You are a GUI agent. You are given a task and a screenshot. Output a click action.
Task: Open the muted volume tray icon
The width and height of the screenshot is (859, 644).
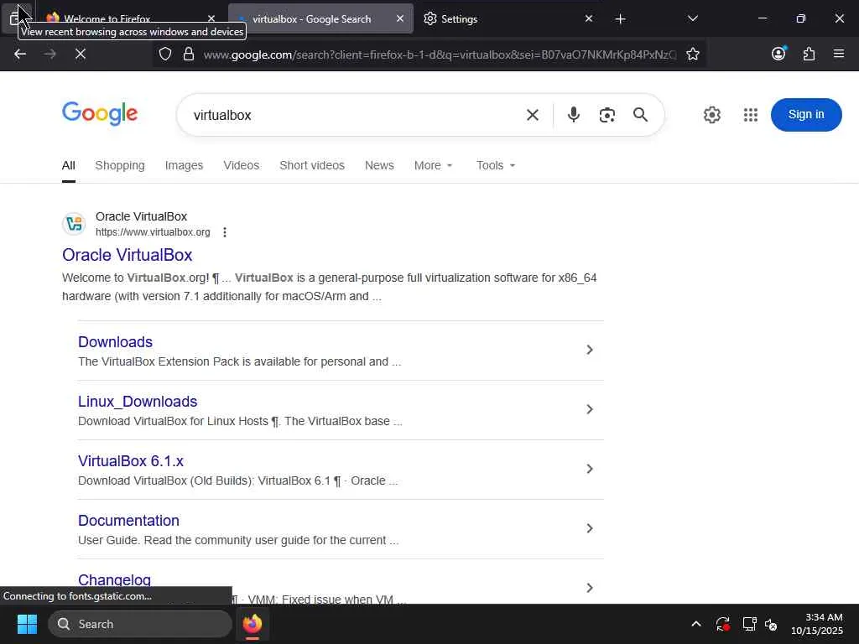[x=771, y=624]
